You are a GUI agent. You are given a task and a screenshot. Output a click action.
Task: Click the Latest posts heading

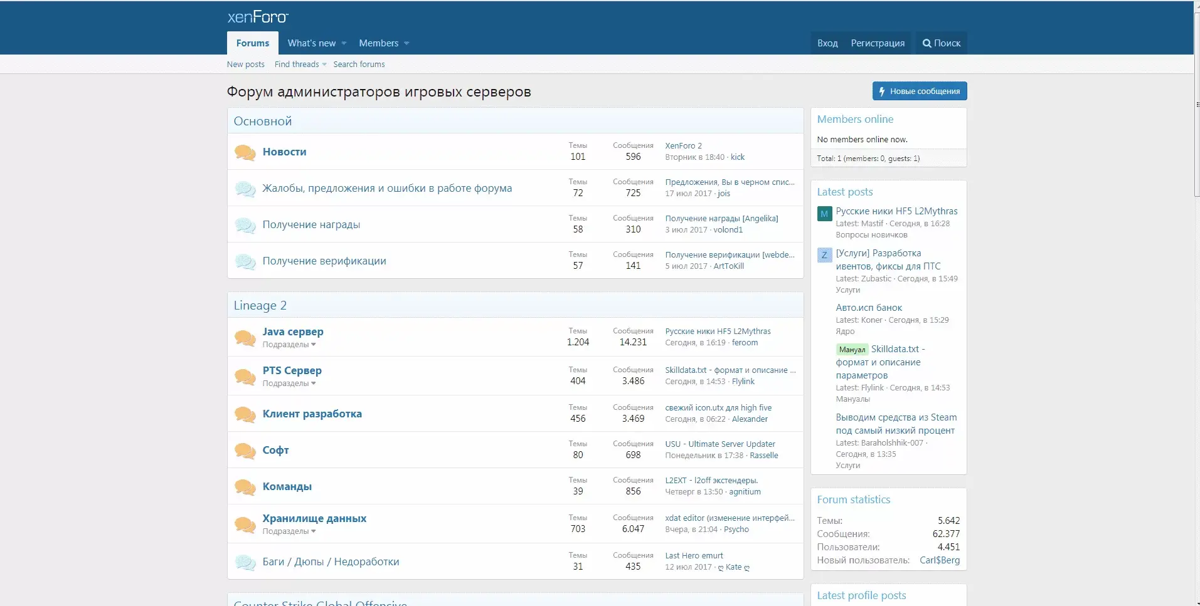coord(845,192)
